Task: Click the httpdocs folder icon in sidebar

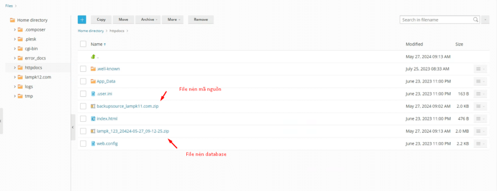Action: [20, 67]
